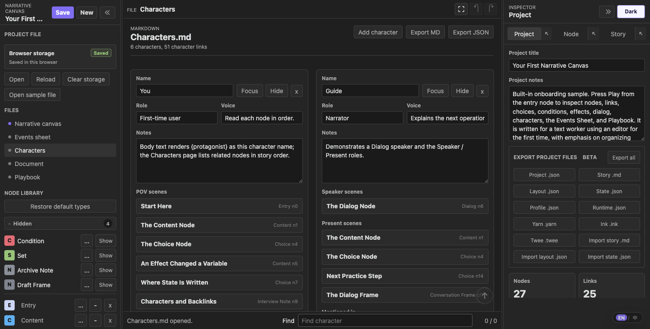
Task: Click the green Set node type icon
Action: (10, 256)
